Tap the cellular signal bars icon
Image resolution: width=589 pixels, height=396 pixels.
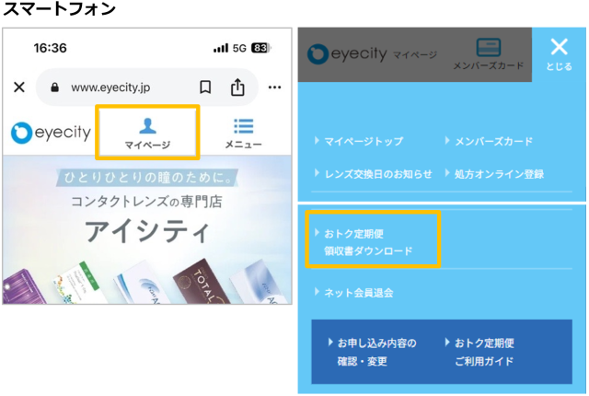221,48
